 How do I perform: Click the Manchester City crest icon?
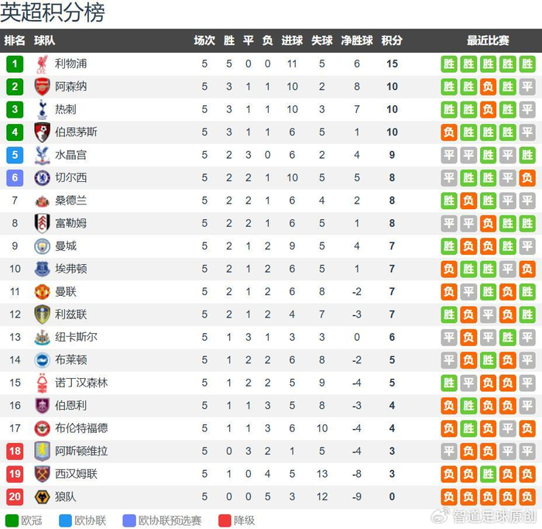pyautogui.click(x=42, y=246)
